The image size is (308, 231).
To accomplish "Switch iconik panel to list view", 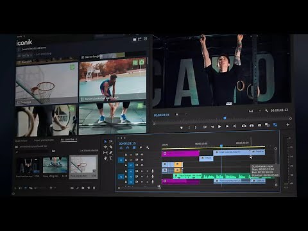I will tap(140, 39).
